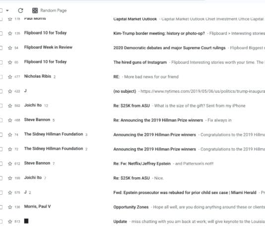Screen dimensions: 265x229
Task: Select checkbox for Joichi Ito 12-message thread
Action: [1, 106]
